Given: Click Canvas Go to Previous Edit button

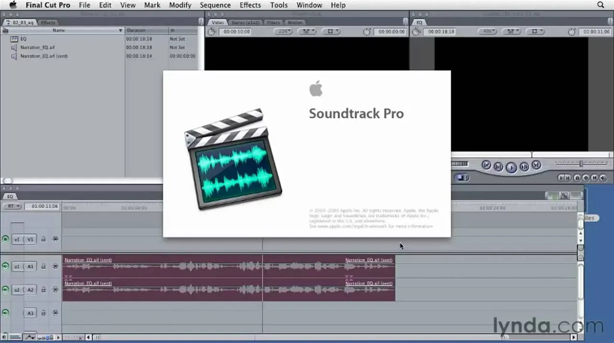Looking at the screenshot, I should pos(486,165).
